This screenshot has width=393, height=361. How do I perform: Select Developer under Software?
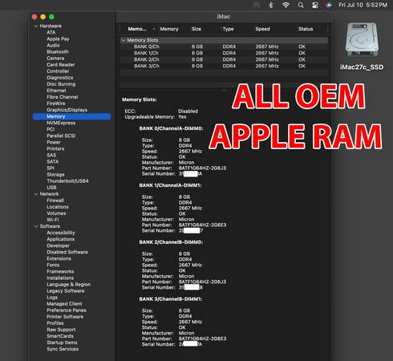58,245
